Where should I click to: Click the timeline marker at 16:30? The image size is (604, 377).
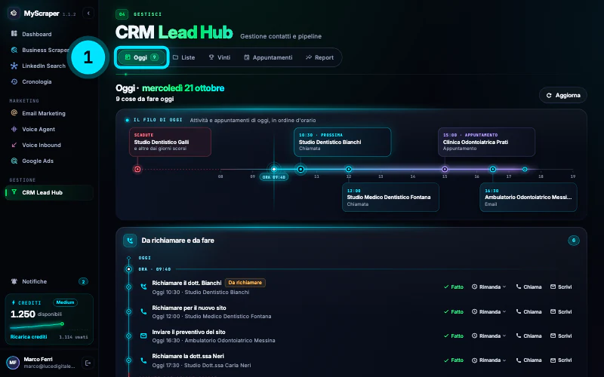(x=493, y=169)
